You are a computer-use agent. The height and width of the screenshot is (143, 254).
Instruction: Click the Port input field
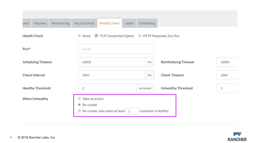pyautogui.click(x=116, y=49)
